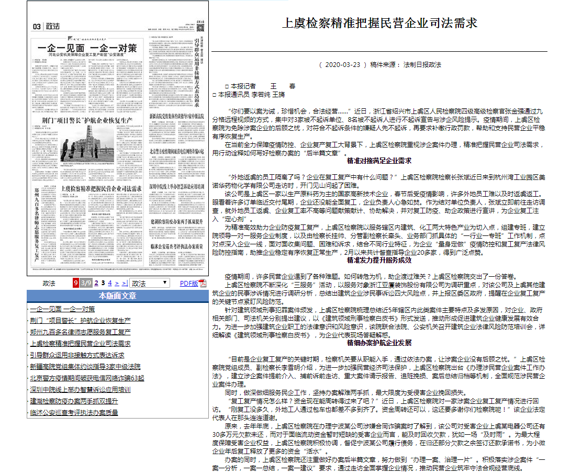Click the vertical 郑州九百多名律师 headline in thumbnail
582x474 pixels.
click(37, 224)
